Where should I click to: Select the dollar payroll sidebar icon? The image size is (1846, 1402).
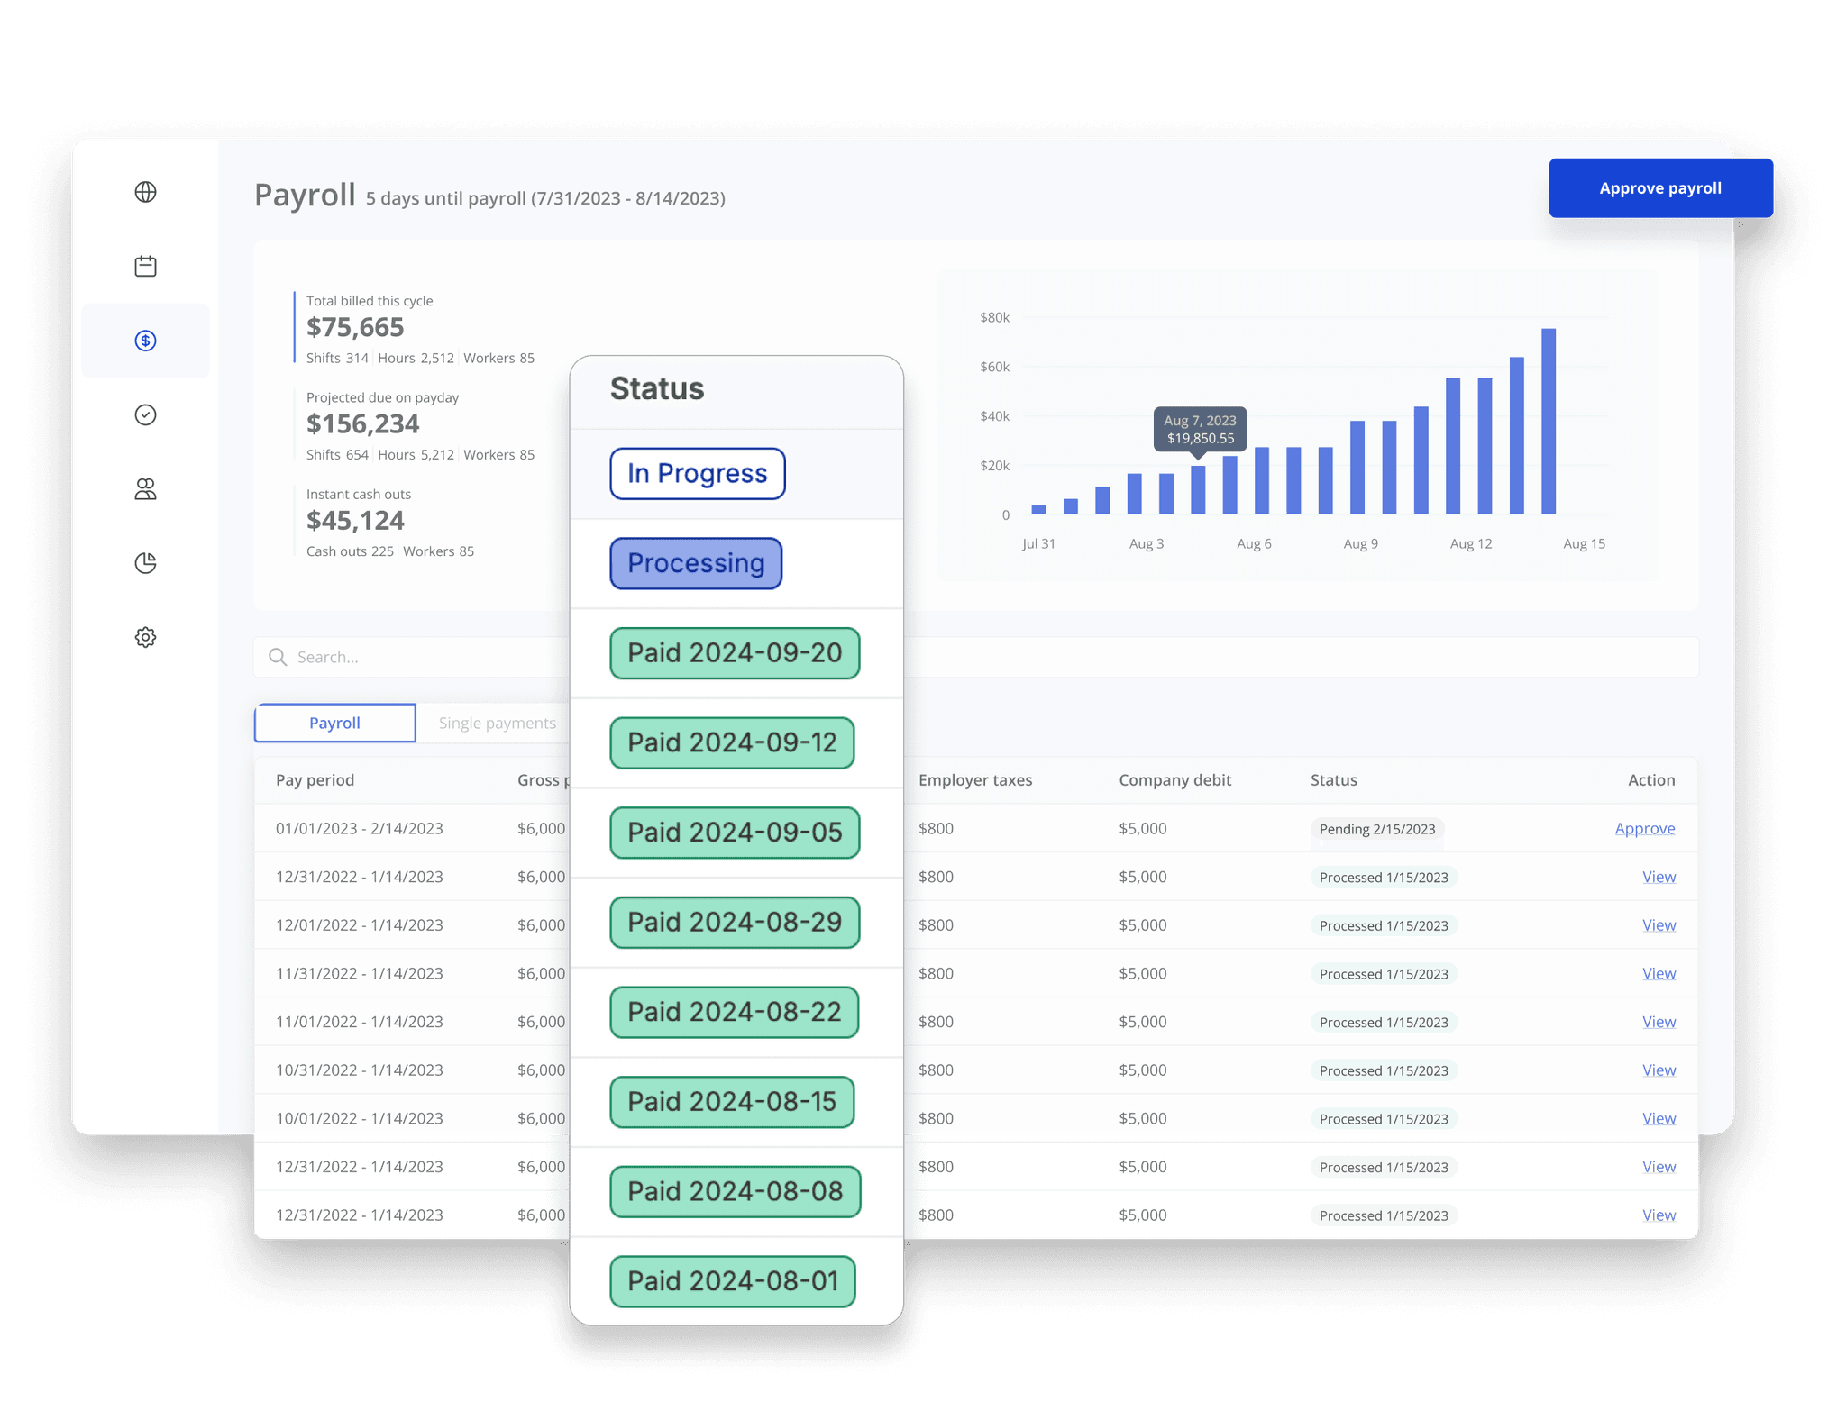[x=145, y=341]
